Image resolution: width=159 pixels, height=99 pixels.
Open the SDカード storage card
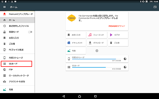[97, 67]
